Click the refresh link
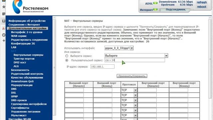The height and width of the screenshot is (120, 213). tap(202, 2)
